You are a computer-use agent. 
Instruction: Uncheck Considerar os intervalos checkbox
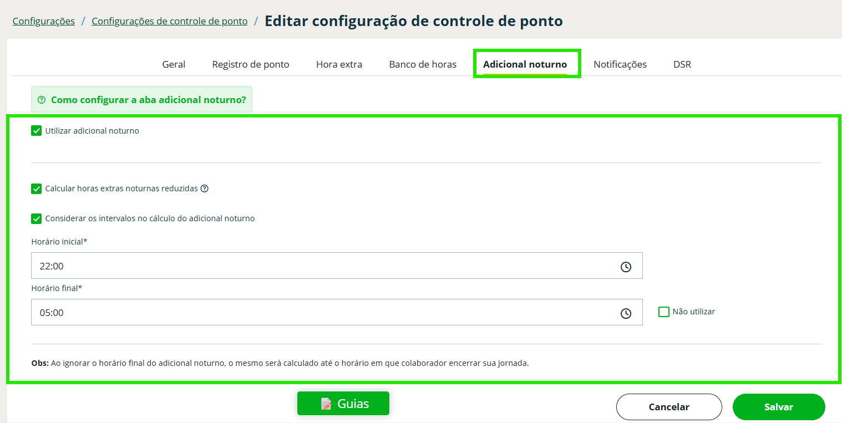point(37,218)
